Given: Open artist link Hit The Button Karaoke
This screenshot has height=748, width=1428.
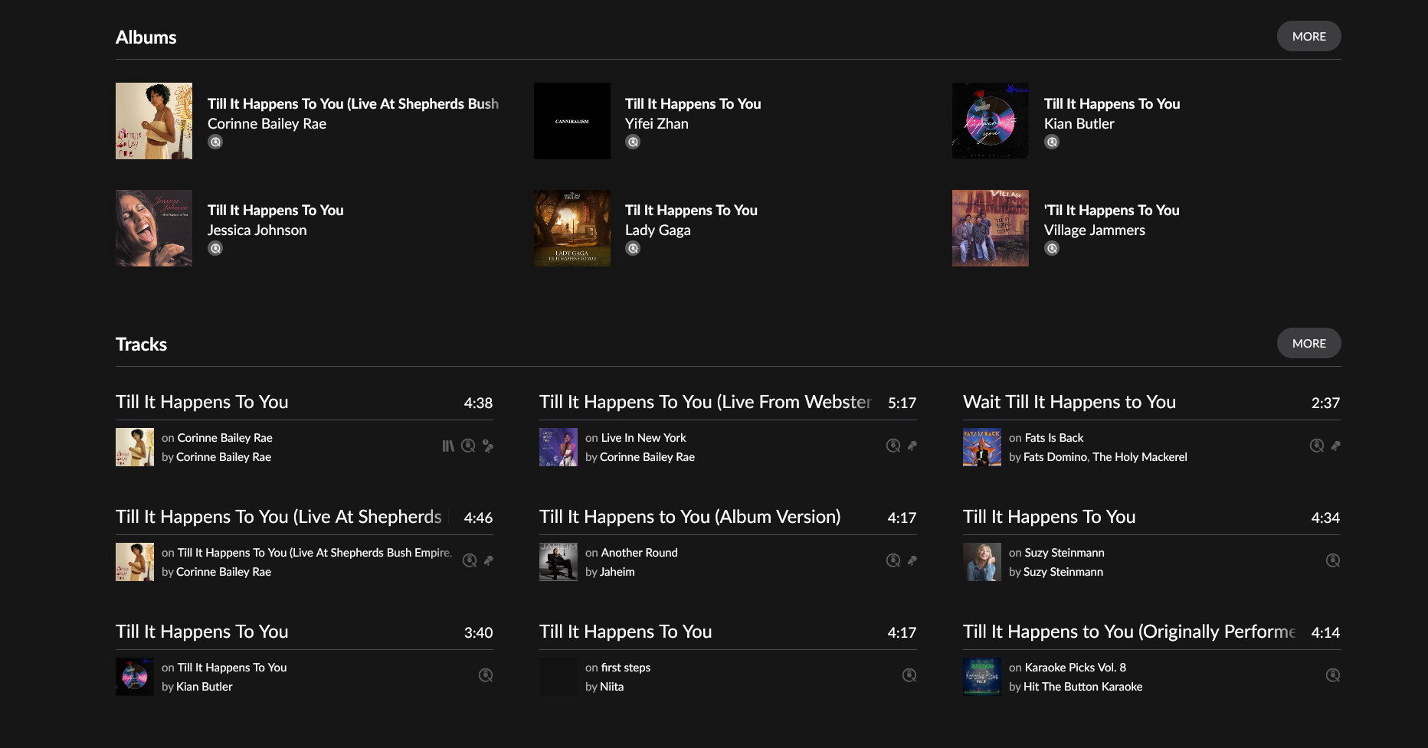Looking at the screenshot, I should click(1082, 687).
